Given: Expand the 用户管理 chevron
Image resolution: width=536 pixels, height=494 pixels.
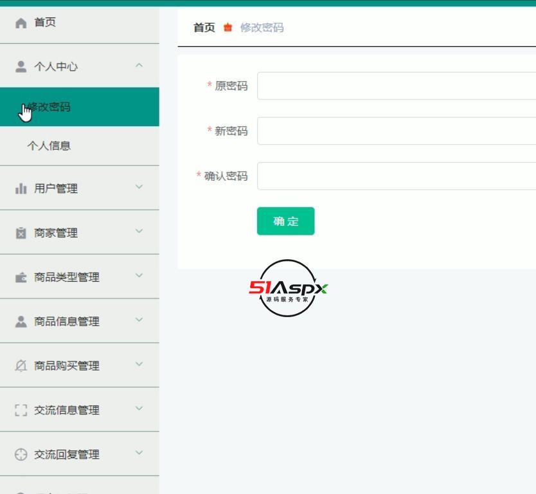Looking at the screenshot, I should pyautogui.click(x=139, y=187).
